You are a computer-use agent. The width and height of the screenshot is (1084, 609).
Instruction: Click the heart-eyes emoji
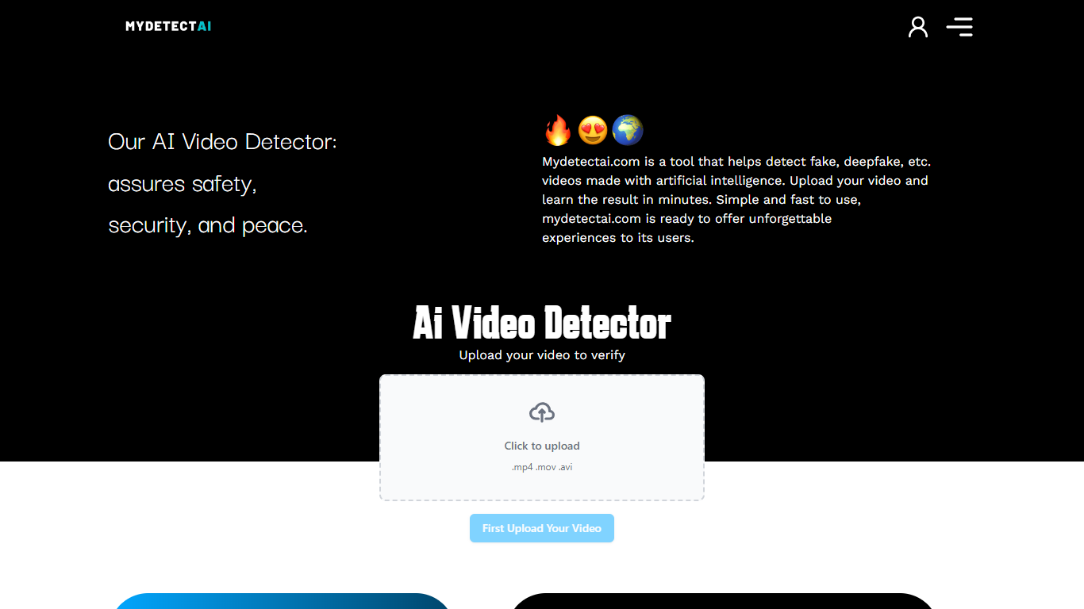[x=593, y=130]
